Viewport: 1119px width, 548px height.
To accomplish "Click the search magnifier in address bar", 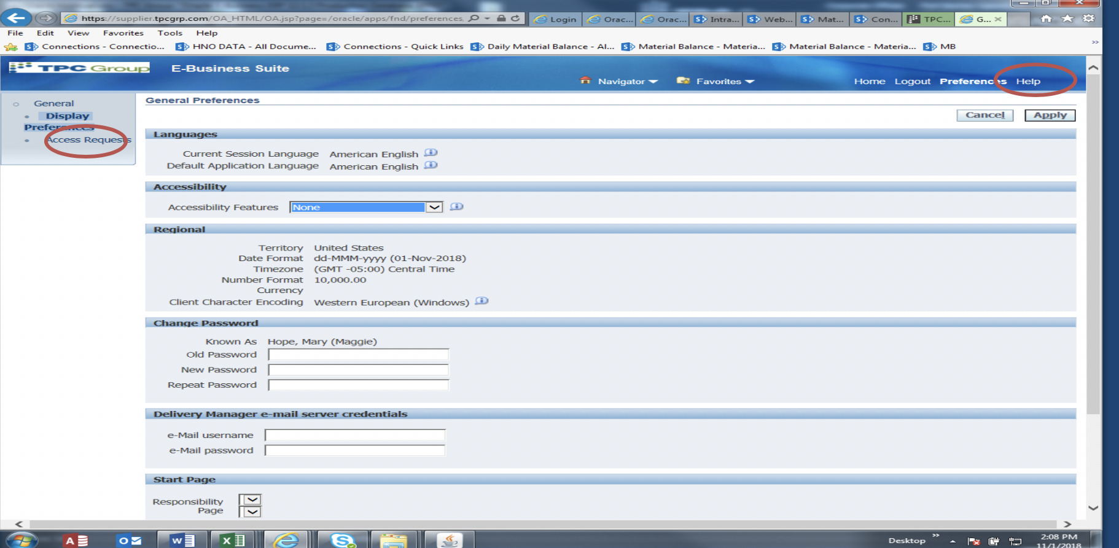I will click(x=474, y=18).
